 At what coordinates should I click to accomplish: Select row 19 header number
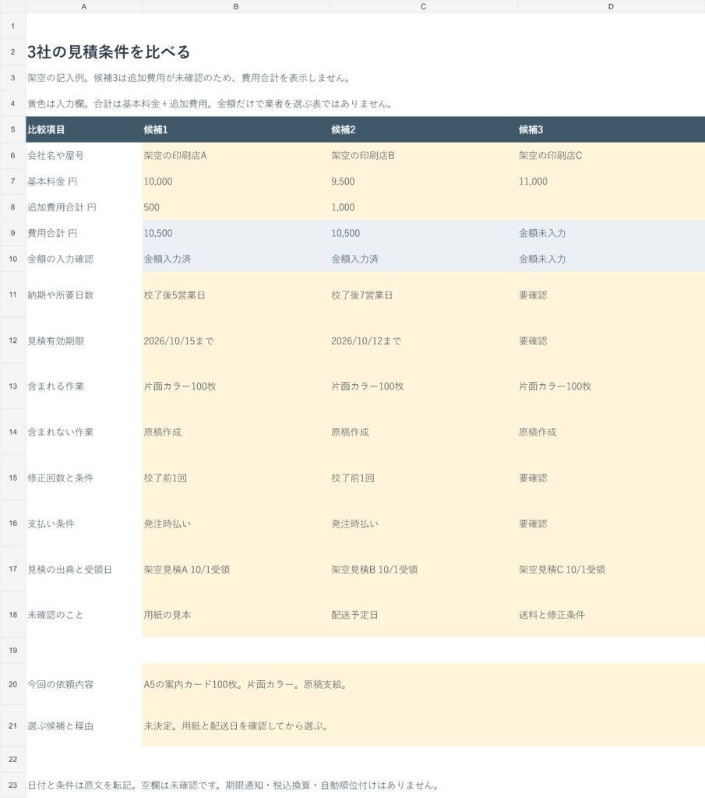tap(12, 651)
